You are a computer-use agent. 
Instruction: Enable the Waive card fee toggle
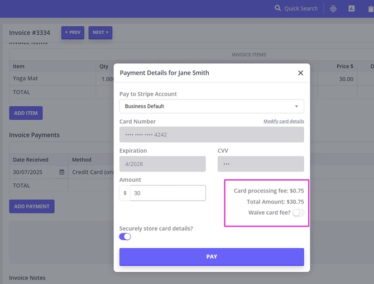point(298,212)
